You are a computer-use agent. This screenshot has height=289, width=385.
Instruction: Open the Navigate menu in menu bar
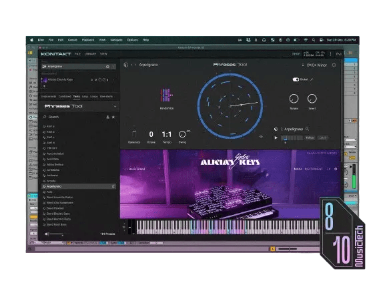[116, 40]
